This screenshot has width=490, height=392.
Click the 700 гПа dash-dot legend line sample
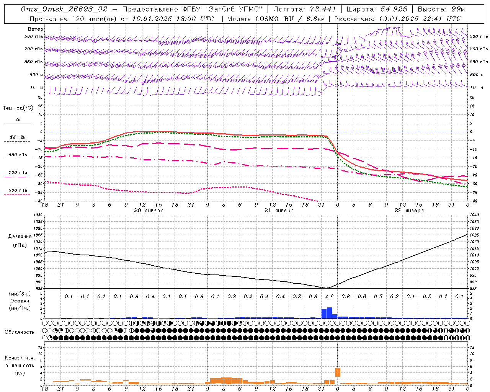(17, 177)
